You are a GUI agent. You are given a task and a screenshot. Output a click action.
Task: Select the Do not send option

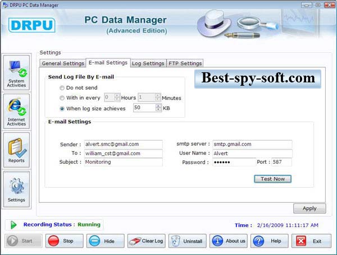coord(62,88)
